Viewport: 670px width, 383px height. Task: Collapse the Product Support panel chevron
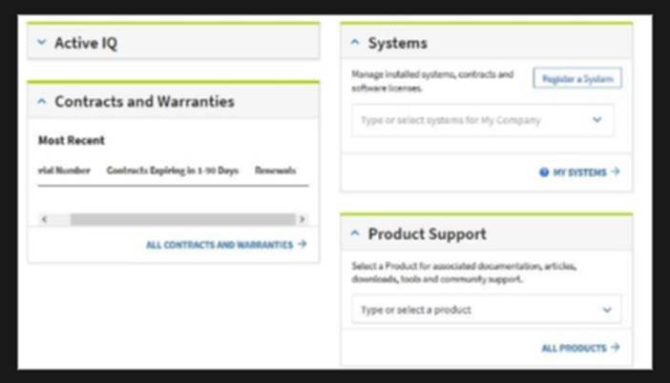pyautogui.click(x=355, y=233)
